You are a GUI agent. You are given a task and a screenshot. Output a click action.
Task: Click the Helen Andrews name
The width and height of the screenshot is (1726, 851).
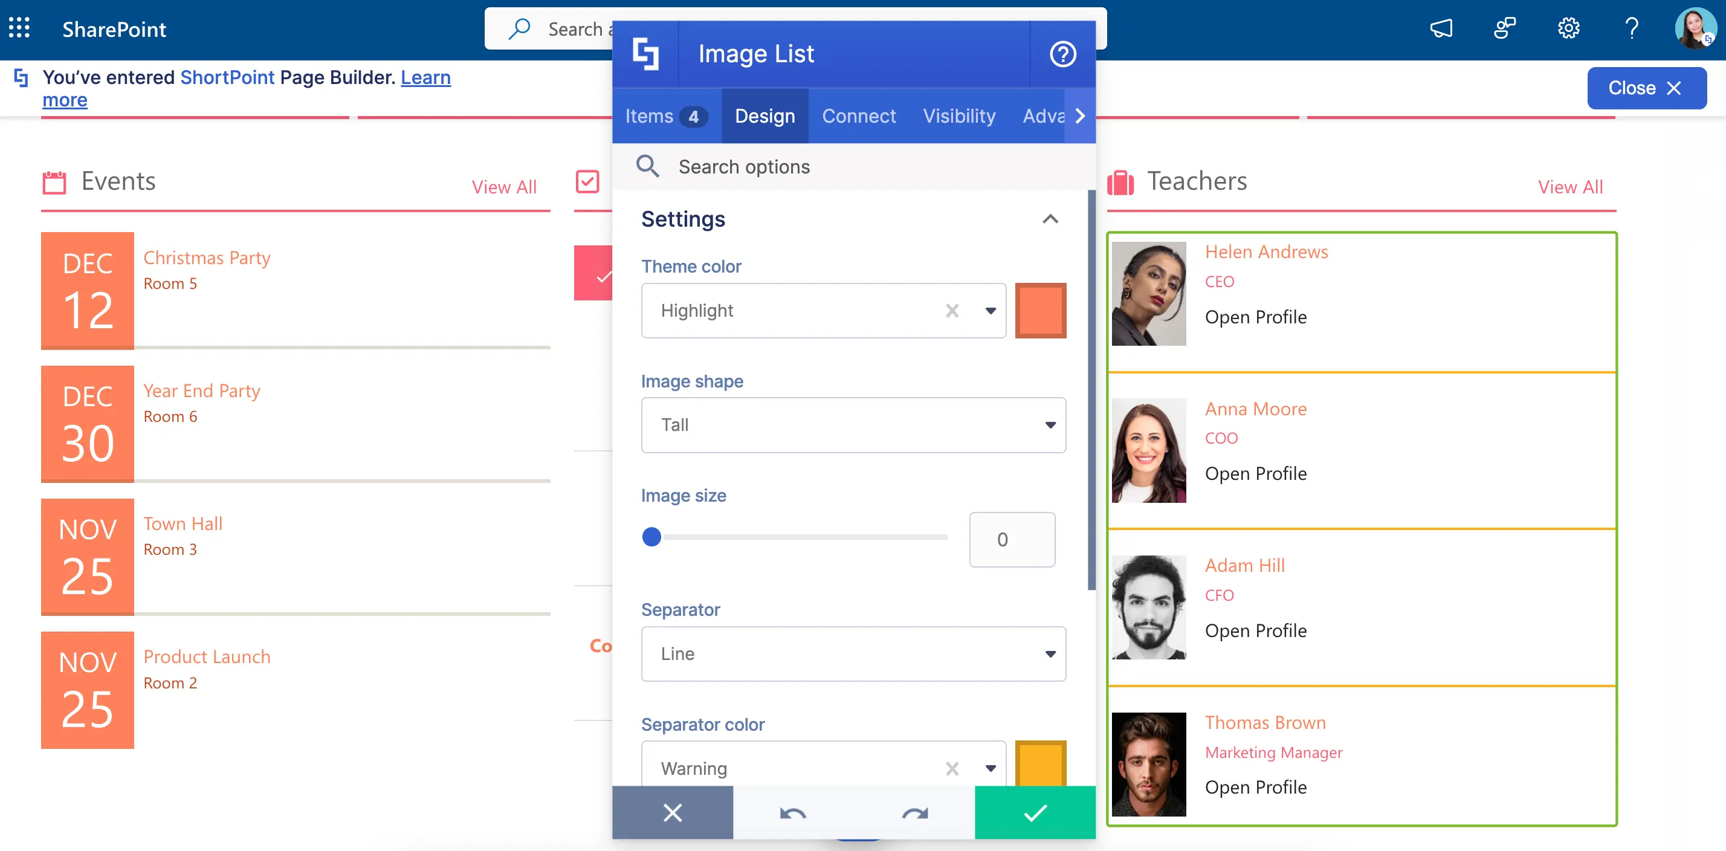[x=1266, y=252]
